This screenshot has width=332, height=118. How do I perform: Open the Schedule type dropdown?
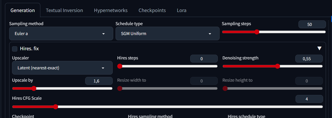(x=167, y=34)
